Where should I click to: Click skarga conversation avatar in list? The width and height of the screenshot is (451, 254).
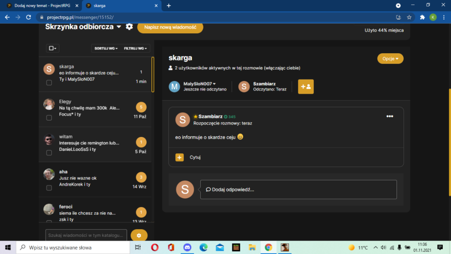(49, 69)
